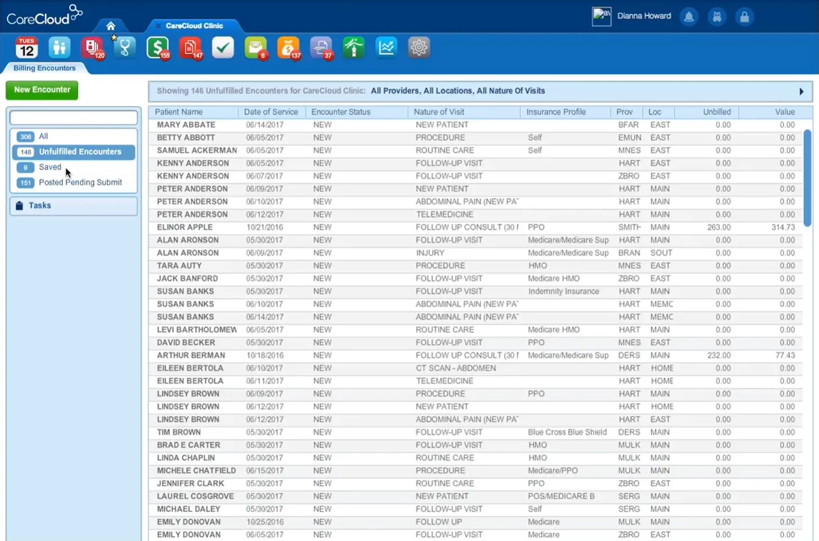Viewport: 819px width, 541px height.
Task: Open the red documents icon badged 147
Action: point(191,48)
